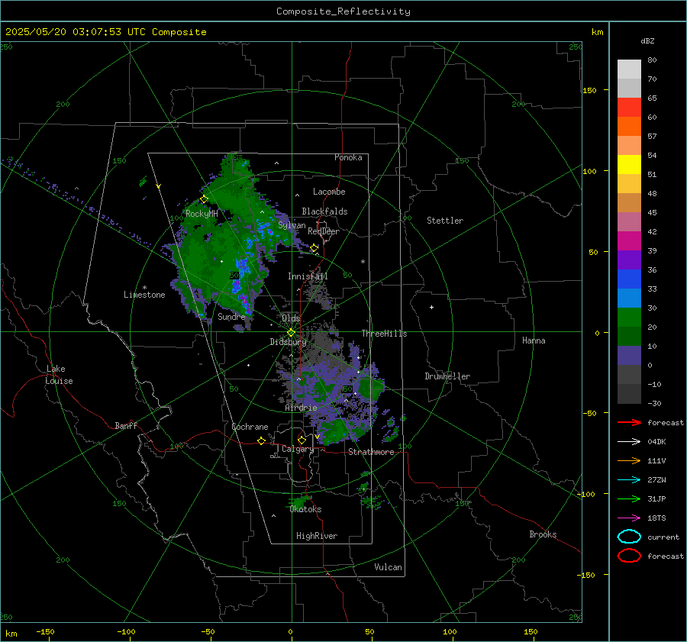Image resolution: width=687 pixels, height=642 pixels.
Task: Pick the light blue 30–33 dBZ swatch
Action: coord(629,298)
